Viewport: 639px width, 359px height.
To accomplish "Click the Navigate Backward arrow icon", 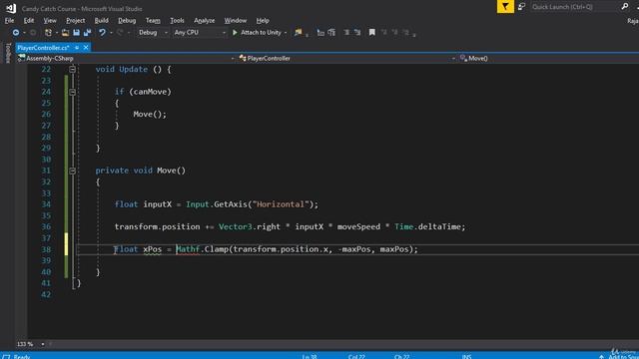I will pyautogui.click(x=16, y=32).
